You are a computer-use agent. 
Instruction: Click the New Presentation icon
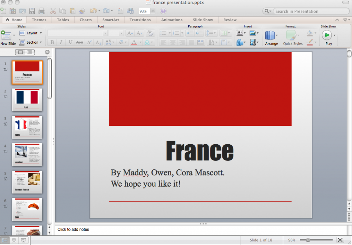3,11
